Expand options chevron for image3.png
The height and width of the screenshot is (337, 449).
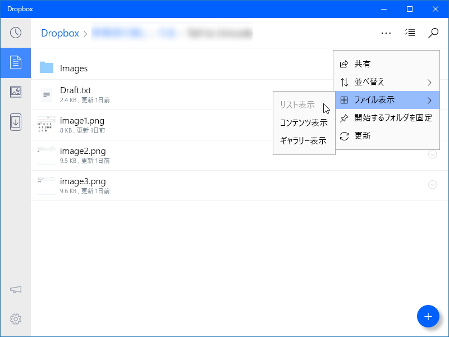pos(432,185)
